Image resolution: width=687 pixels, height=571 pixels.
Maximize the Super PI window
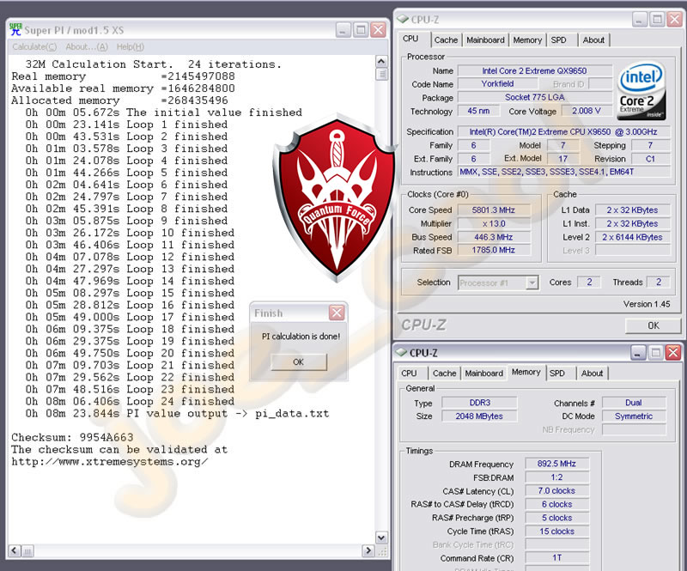tap(361, 30)
